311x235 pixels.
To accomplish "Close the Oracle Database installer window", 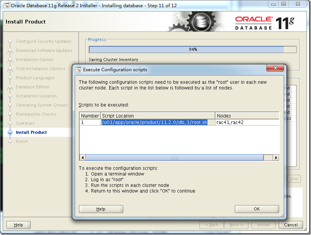I will (298, 4).
